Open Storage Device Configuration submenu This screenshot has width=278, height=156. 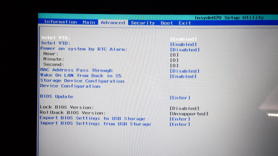tap(82, 81)
